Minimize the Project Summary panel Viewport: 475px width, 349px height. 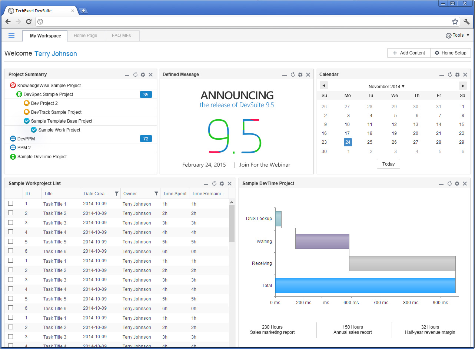[x=127, y=75]
